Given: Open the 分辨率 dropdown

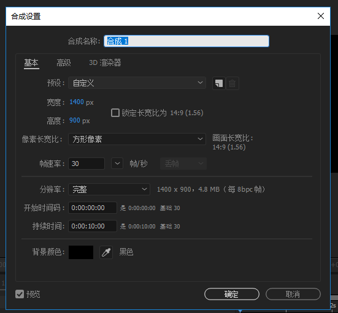Looking at the screenshot, I should (109, 189).
